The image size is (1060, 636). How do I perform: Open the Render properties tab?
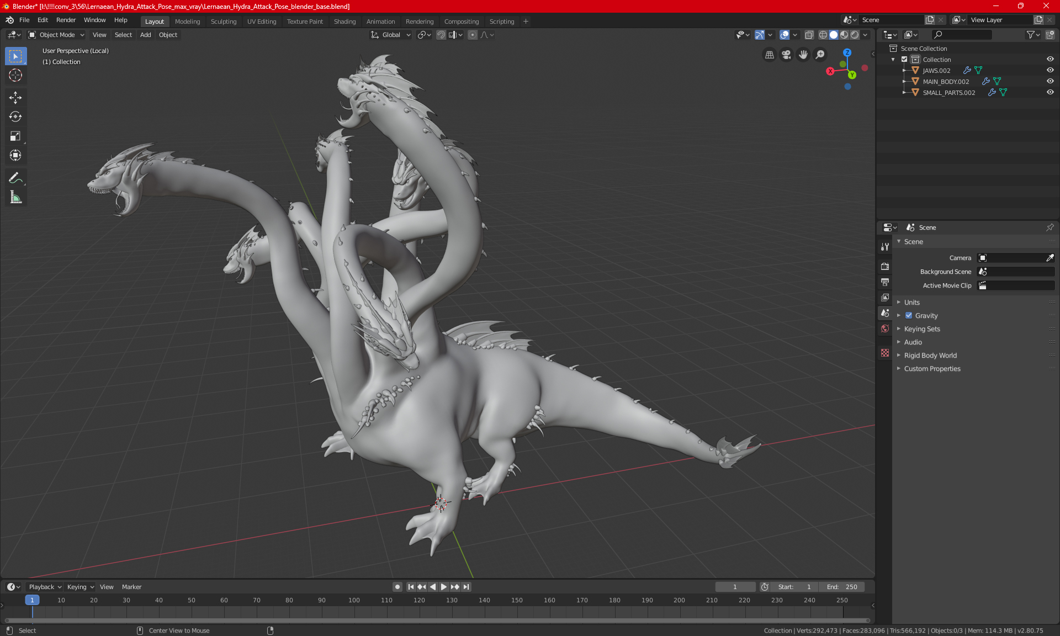(885, 266)
